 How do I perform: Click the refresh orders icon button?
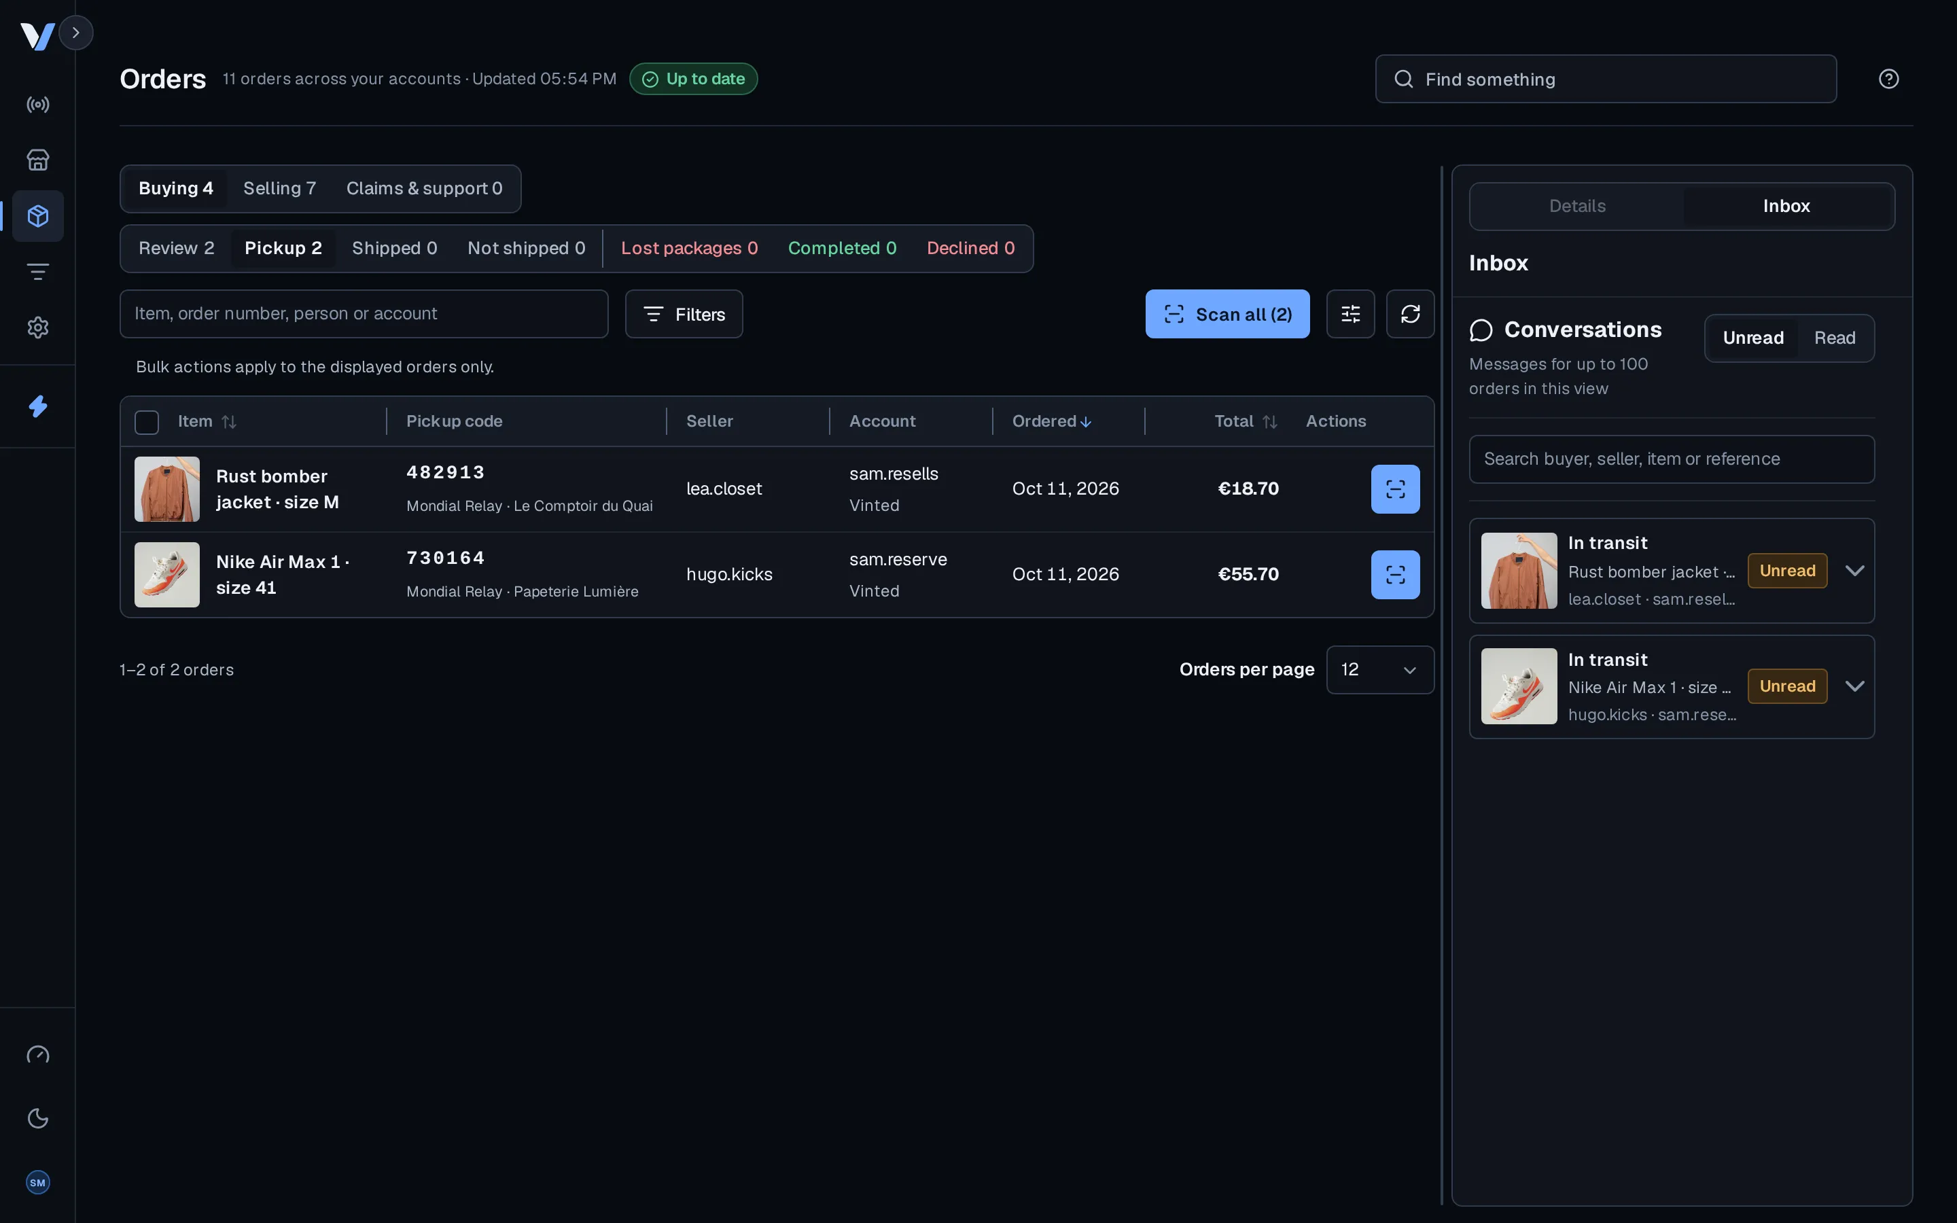(x=1411, y=314)
